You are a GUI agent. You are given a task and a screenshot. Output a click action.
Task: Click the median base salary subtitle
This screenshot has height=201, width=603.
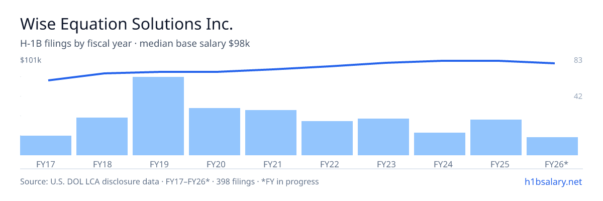pyautogui.click(x=135, y=44)
